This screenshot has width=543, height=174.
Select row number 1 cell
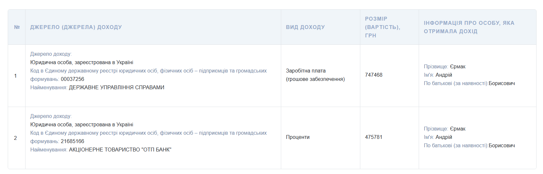pos(15,76)
